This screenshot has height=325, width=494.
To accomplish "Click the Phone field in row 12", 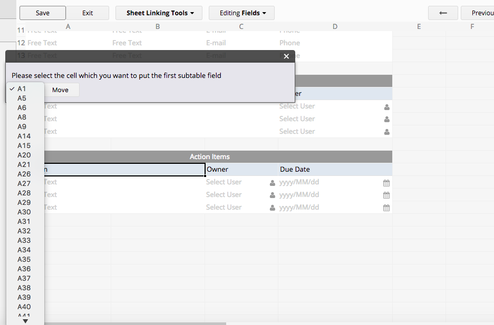I will point(335,43).
